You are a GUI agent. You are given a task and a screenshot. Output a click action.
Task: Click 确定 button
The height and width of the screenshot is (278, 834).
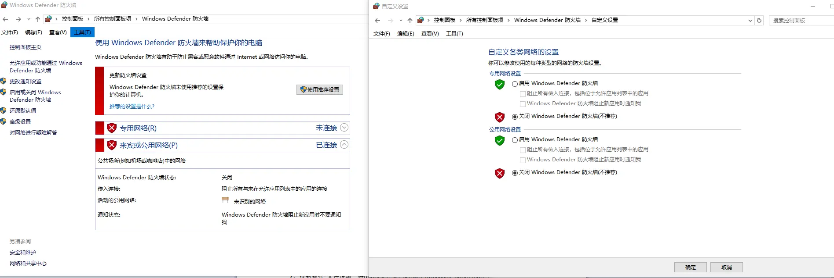point(691,267)
